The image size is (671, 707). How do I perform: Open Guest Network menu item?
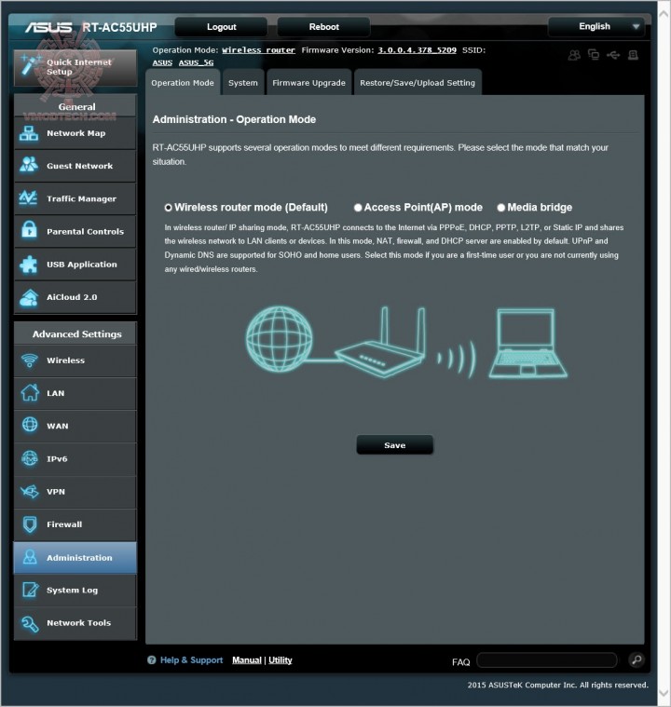[x=75, y=166]
